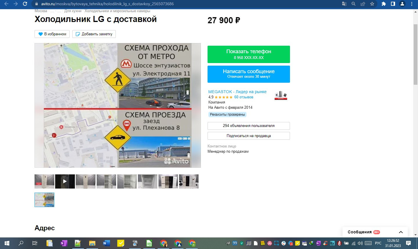This screenshot has width=418, height=249.
Task: Open the clipboard files app in taskbar
Action: click(49, 243)
